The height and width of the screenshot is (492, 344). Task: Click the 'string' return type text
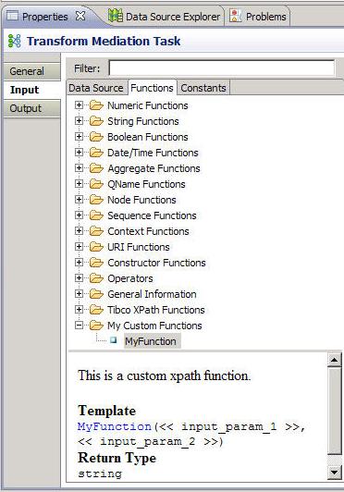point(100,474)
